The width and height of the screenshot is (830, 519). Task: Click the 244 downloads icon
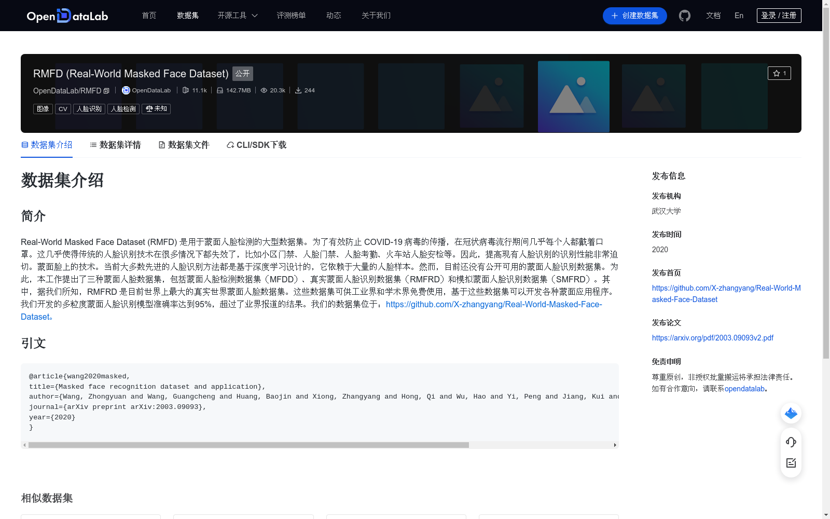[298, 90]
